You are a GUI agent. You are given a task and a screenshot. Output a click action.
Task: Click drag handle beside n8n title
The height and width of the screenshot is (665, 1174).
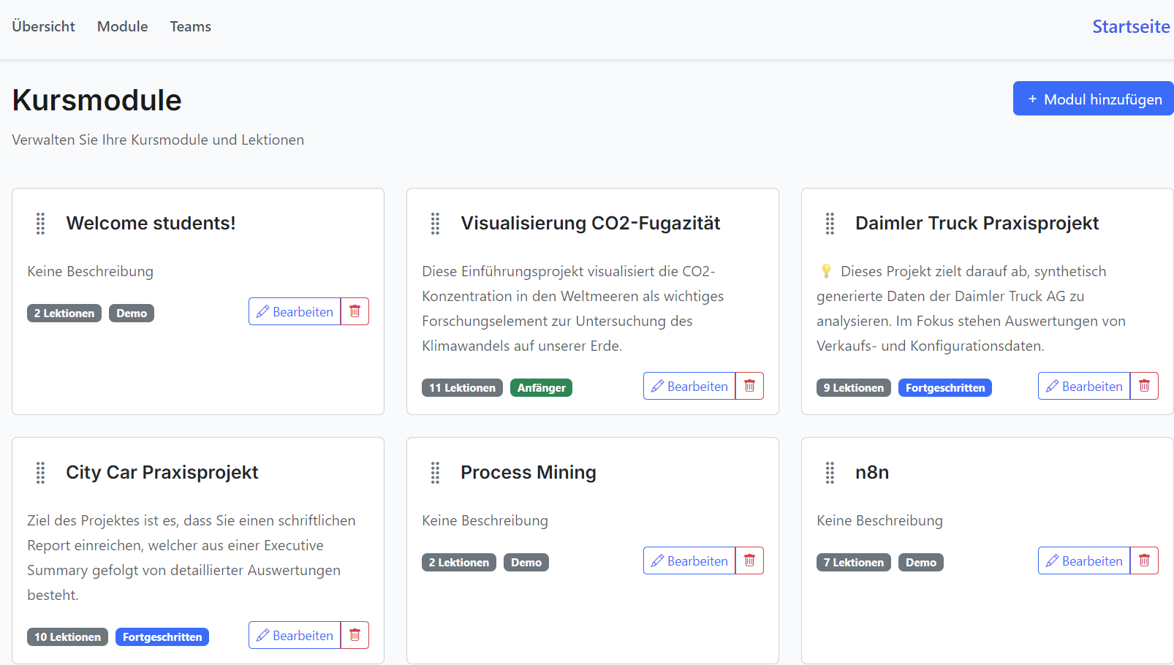point(830,473)
